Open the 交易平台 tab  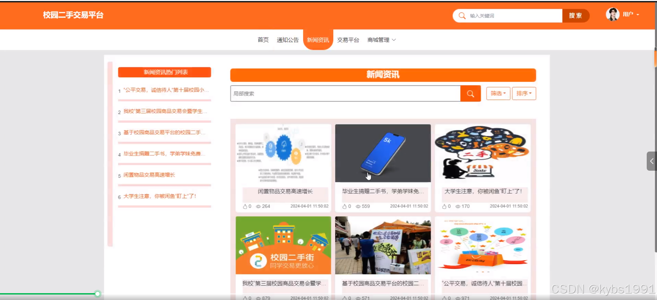pyautogui.click(x=348, y=40)
